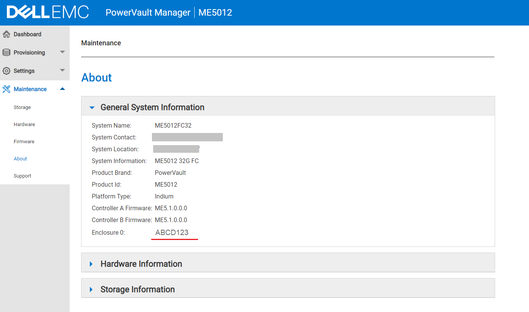Collapse the Maintenance section

[x=62, y=89]
